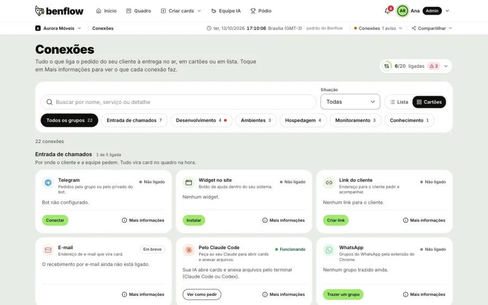The image size is (488, 305).
Task: Click the Aurora Móveis workspace badge icon
Action: [x=37, y=28]
